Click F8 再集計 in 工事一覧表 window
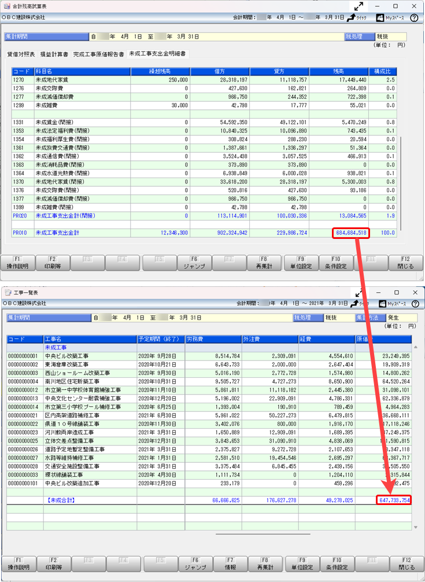 click(x=265, y=564)
